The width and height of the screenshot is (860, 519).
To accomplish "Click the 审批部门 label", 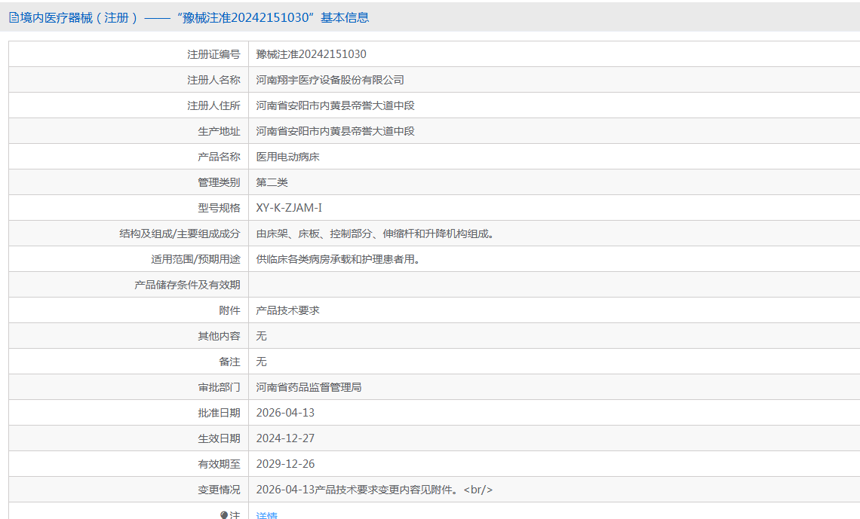I will pyautogui.click(x=219, y=388).
